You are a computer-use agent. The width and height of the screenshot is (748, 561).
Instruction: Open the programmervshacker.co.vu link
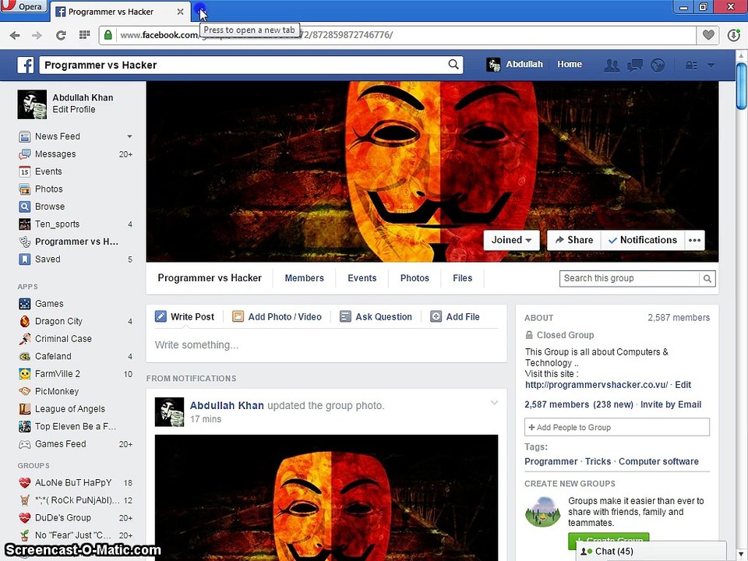click(x=596, y=385)
